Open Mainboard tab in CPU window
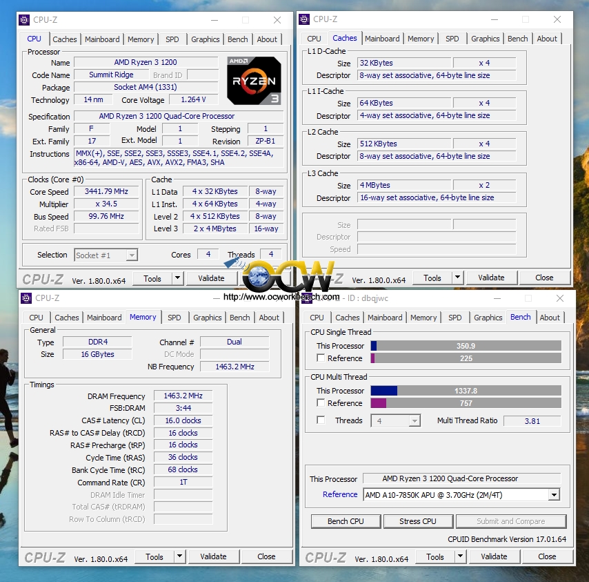589x582 pixels. tap(102, 39)
